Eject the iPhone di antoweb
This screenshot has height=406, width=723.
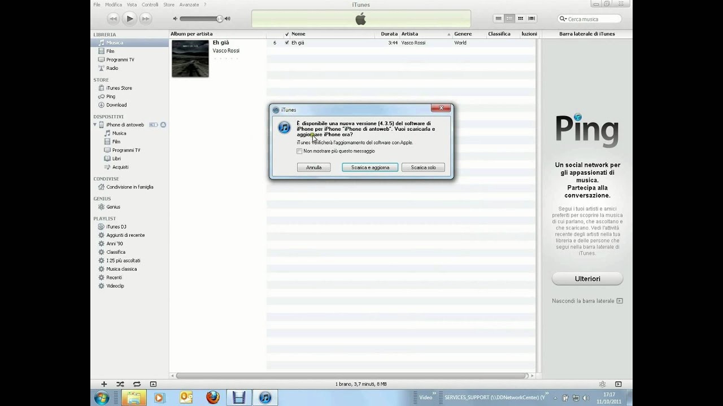click(163, 125)
